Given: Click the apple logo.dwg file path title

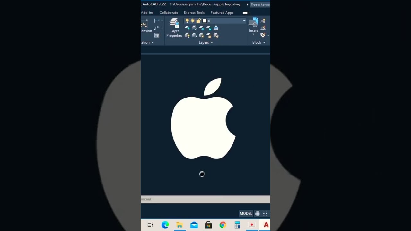Looking at the screenshot, I should [205, 4].
